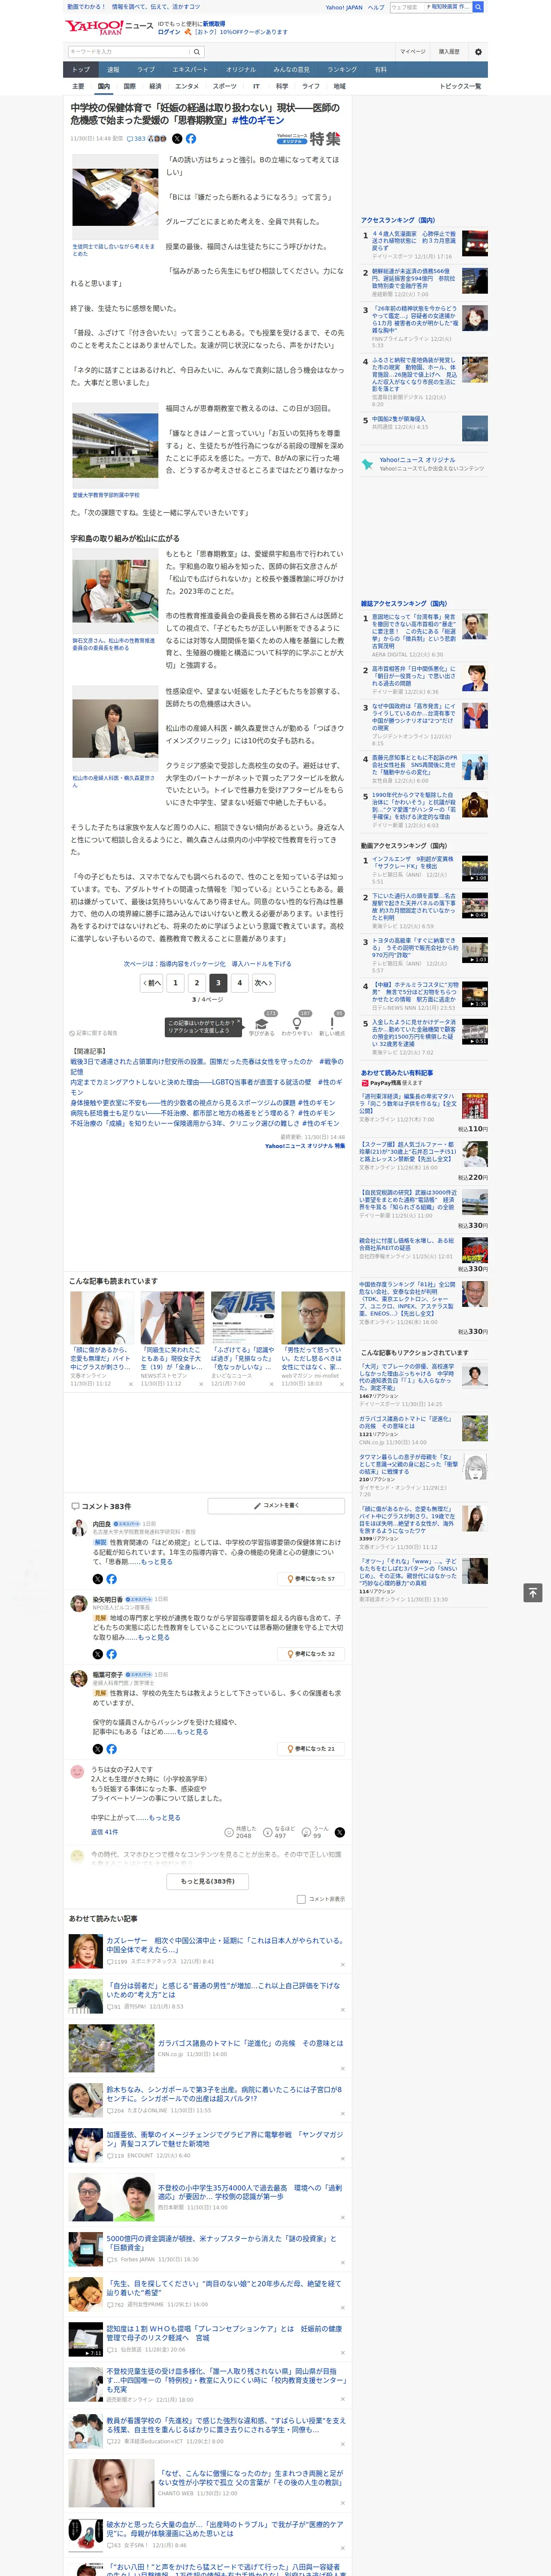Share 染矢明日香's comment on Facebook
This screenshot has height=2576, width=551.
pos(111,1654)
